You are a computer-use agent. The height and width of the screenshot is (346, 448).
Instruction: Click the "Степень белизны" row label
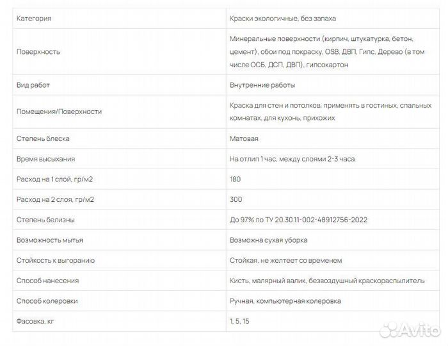(x=45, y=220)
